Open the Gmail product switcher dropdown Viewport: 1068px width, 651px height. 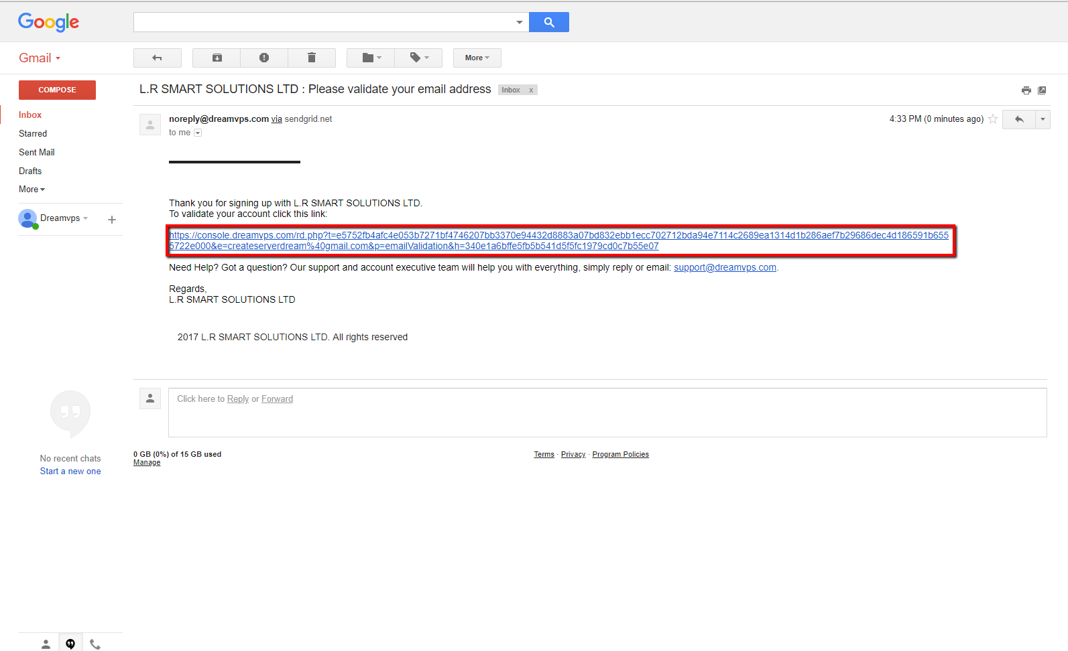(x=40, y=58)
